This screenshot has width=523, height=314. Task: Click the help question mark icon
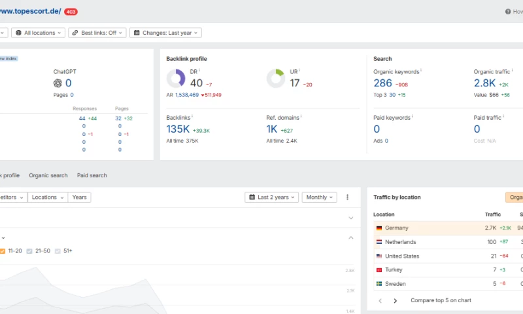(508, 12)
